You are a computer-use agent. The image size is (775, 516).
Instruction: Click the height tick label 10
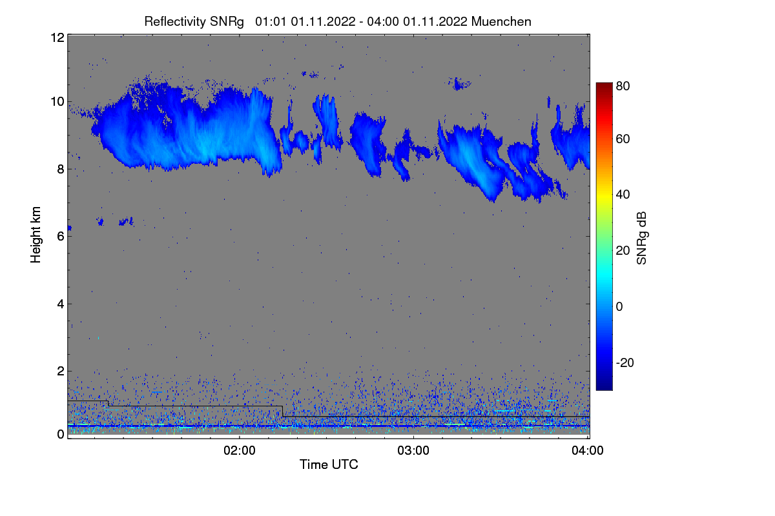click(56, 101)
